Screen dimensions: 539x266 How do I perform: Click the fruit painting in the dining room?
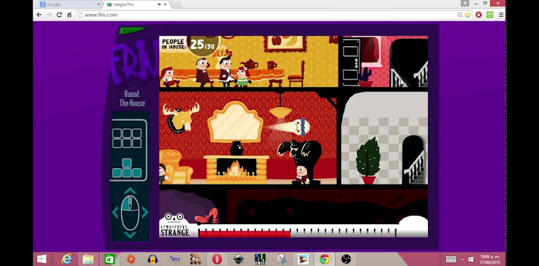tap(284, 43)
